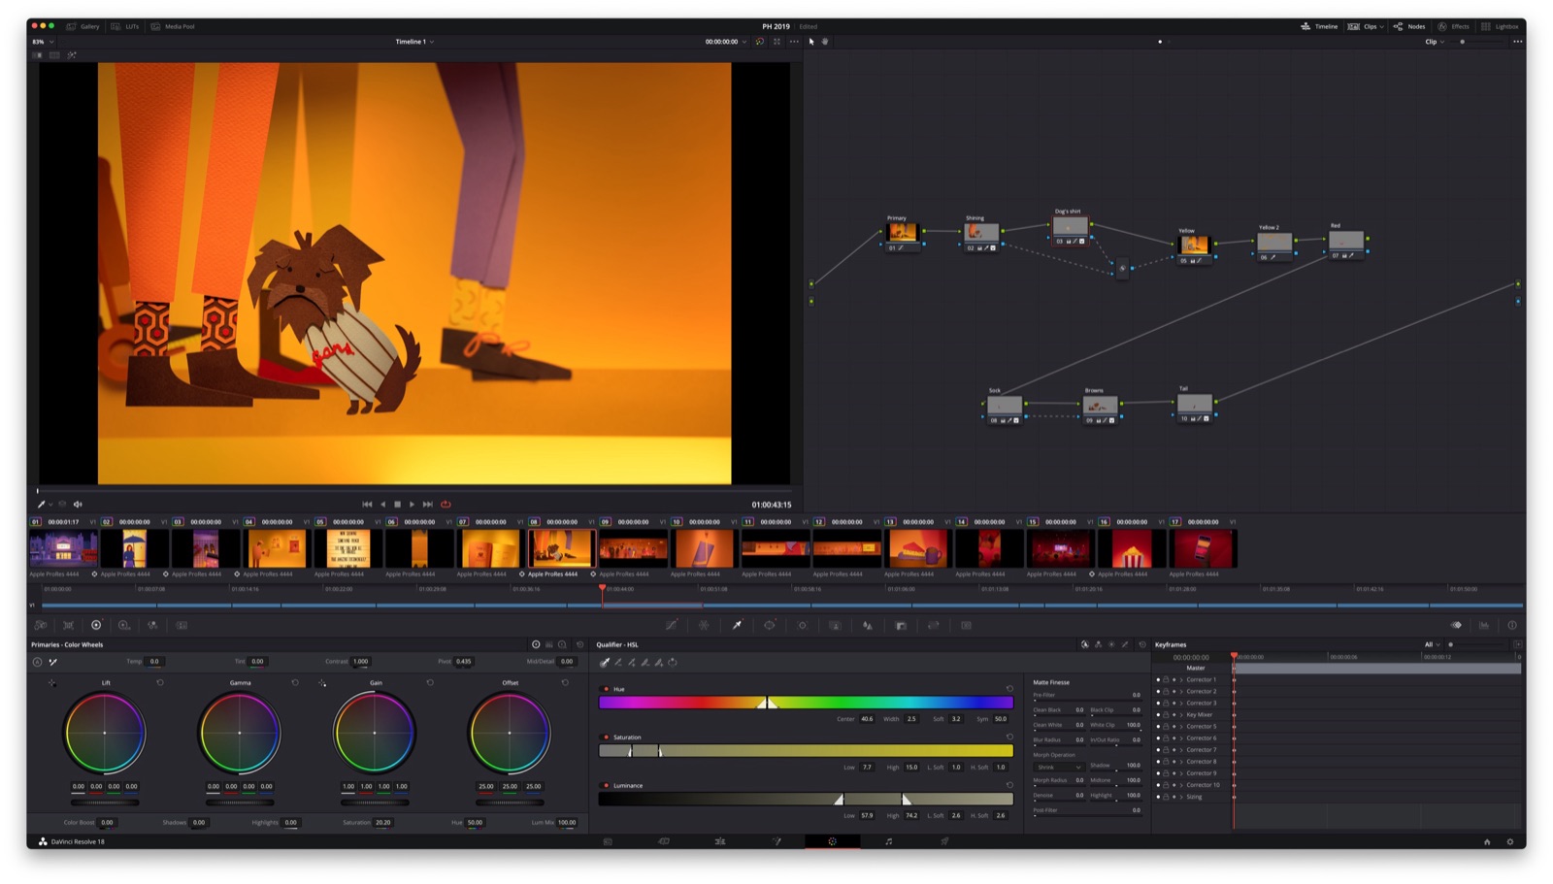Switch to the Deliver page tab
This screenshot has width=1553, height=884.
pos(944,841)
